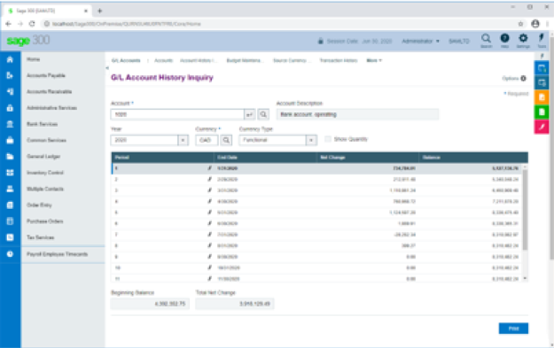
Task: Click the Search magnifier icon in header
Action: click(486, 38)
